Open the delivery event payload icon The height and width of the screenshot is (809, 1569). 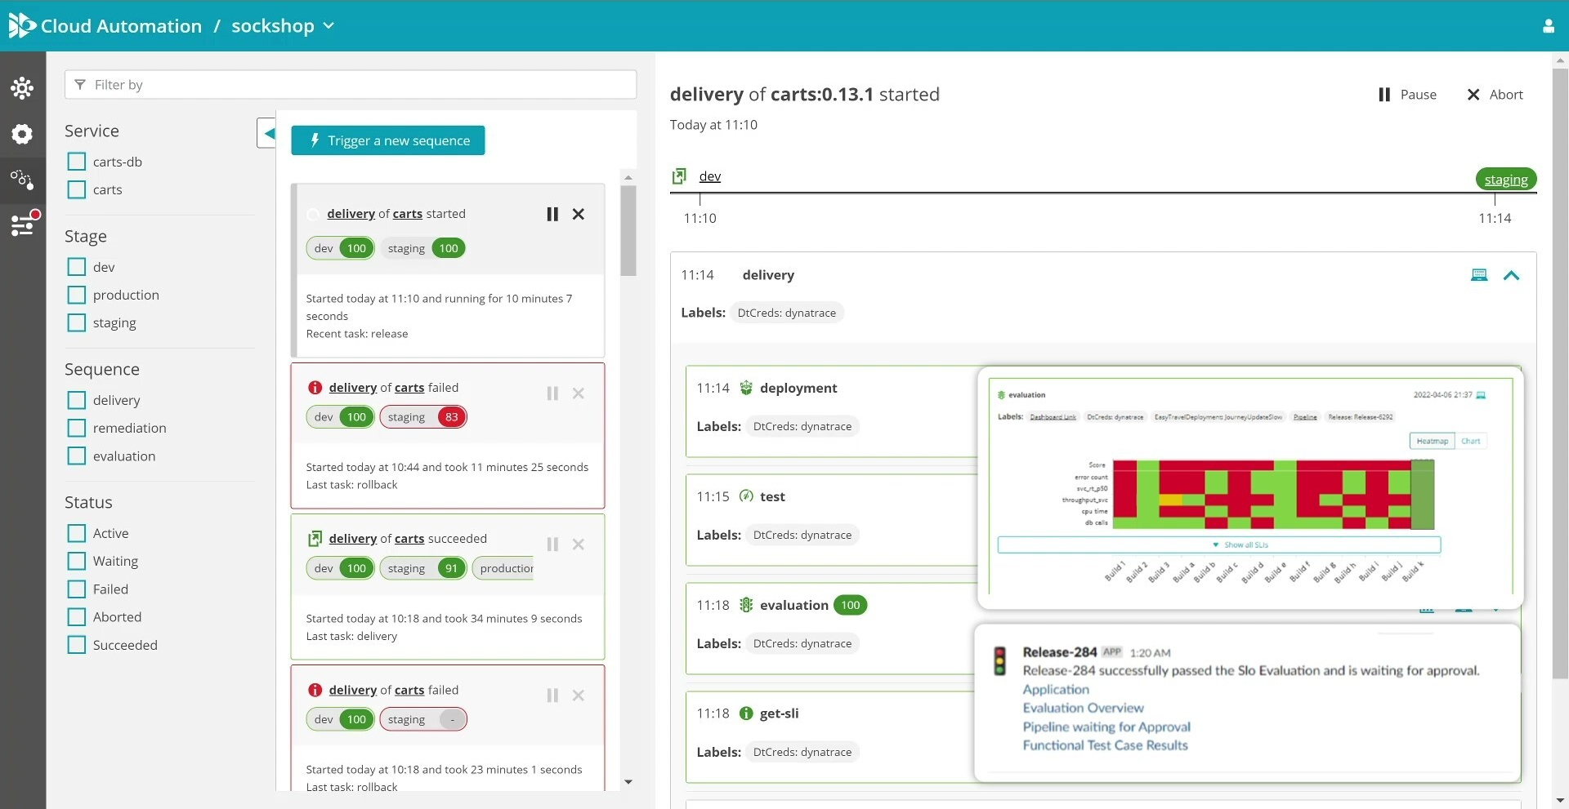1478,275
